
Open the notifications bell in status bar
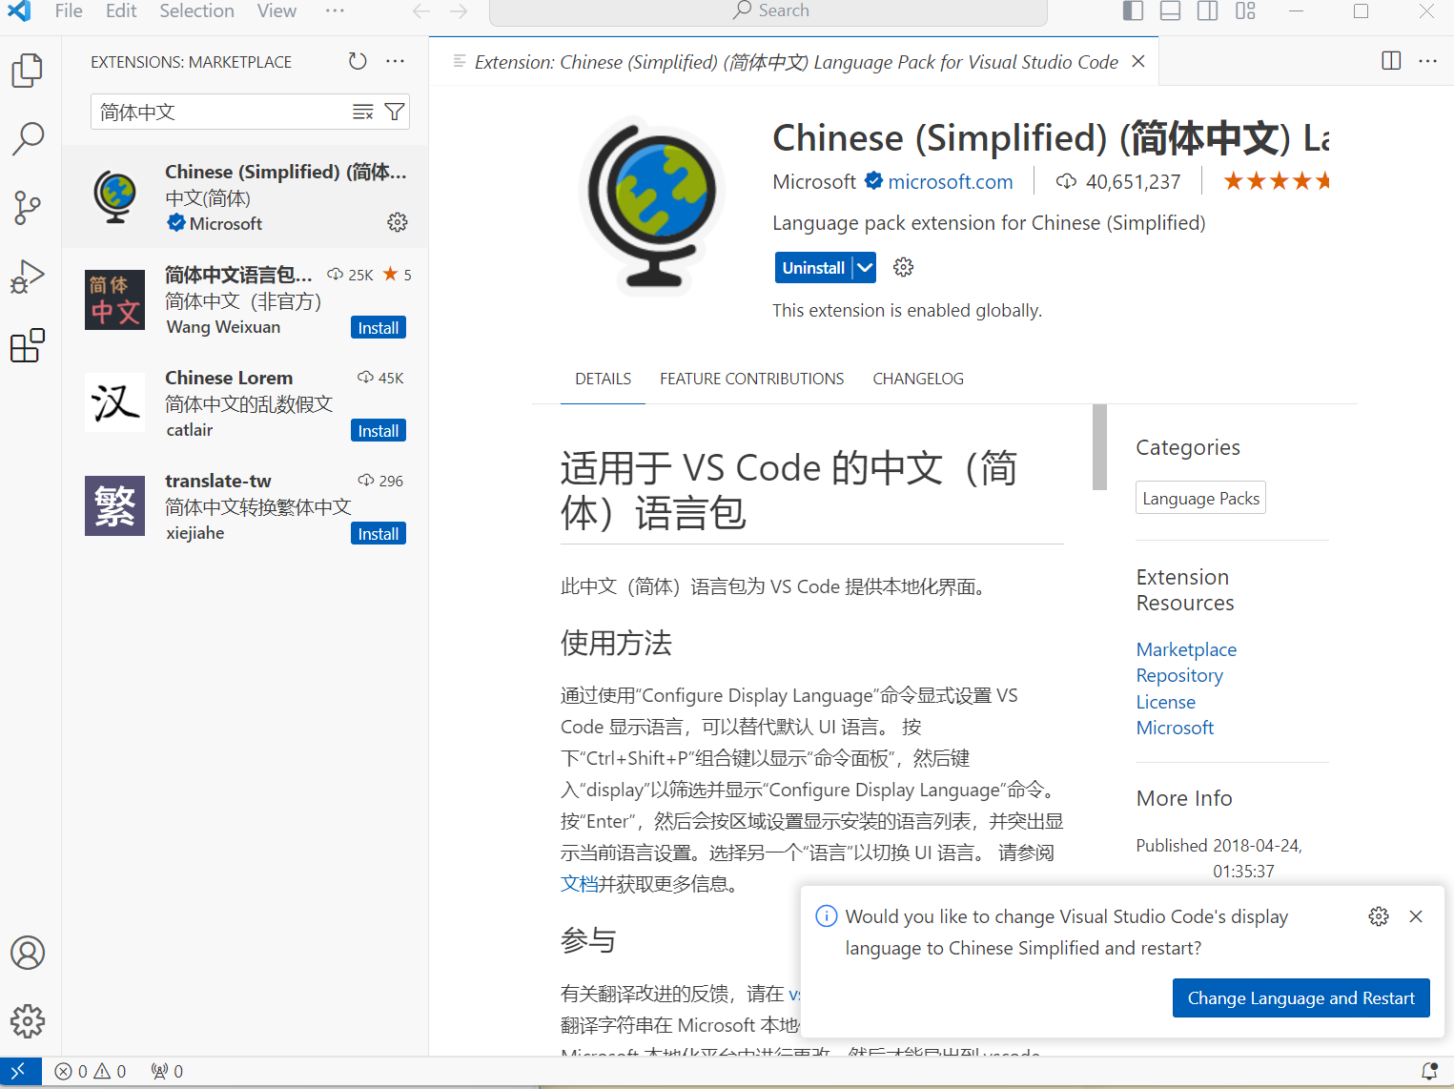(1429, 1071)
